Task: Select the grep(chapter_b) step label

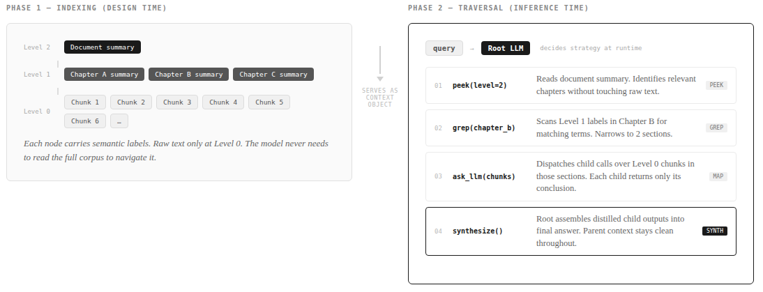Action: click(x=484, y=128)
